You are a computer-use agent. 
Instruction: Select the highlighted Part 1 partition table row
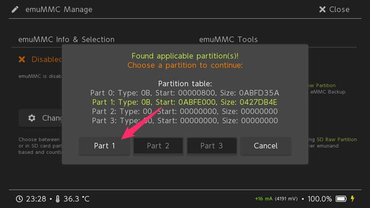(184, 102)
